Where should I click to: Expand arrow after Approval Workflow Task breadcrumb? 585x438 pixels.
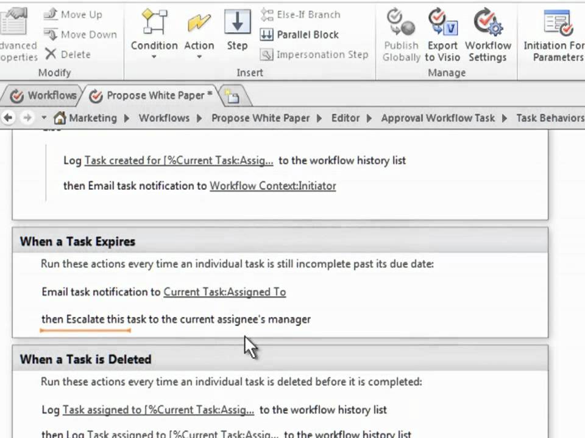pyautogui.click(x=505, y=119)
